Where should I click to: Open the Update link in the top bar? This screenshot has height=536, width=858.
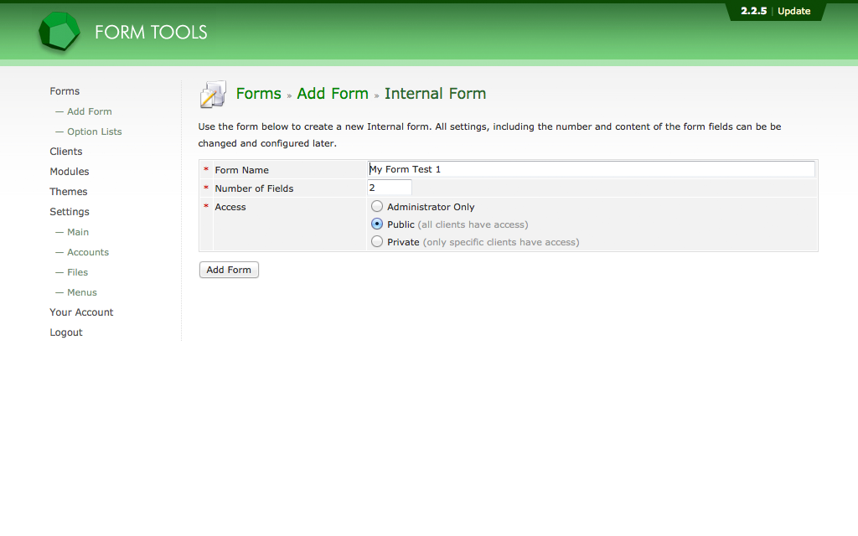(x=793, y=11)
